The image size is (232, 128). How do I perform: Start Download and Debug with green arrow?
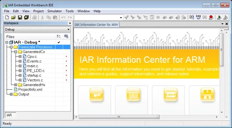219,18
